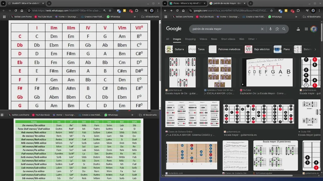Open Guitarlions.com fretboard image thumbnail
The image size is (323, 181).
192,155
